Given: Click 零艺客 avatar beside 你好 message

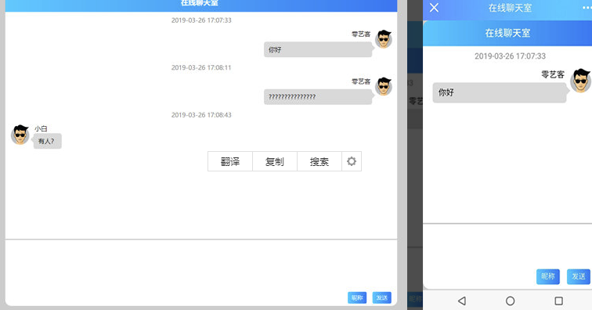Looking at the screenshot, I should [384, 39].
